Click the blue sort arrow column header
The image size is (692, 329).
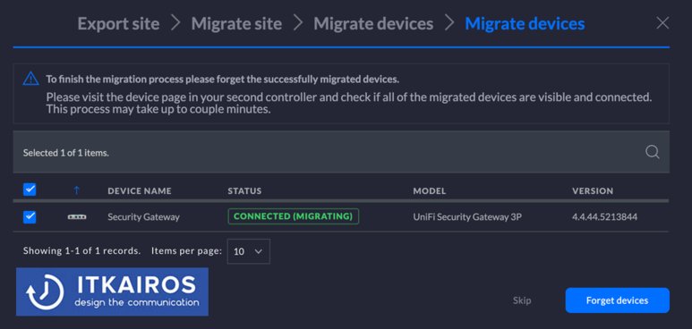[x=77, y=190]
